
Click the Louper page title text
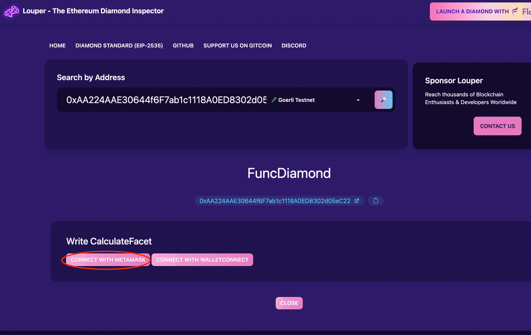point(93,11)
